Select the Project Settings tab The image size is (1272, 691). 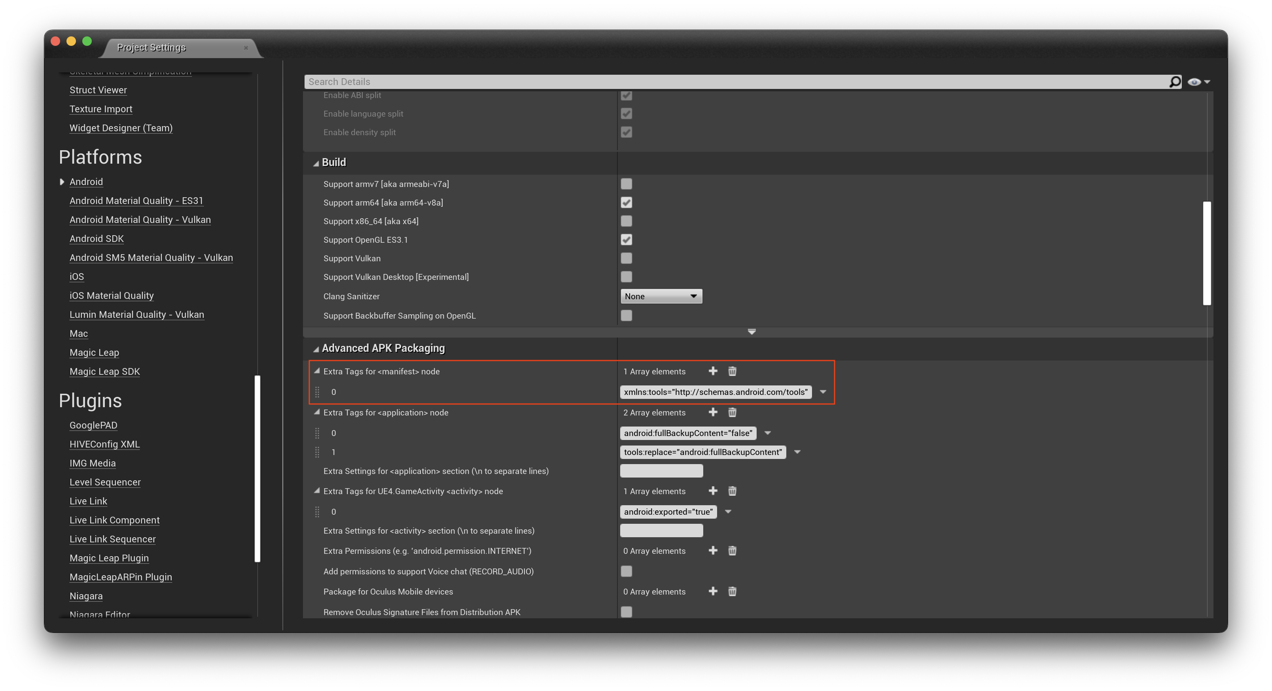click(151, 47)
